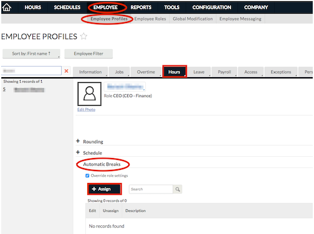Click the Automatic Breaks section header
The width and height of the screenshot is (314, 234).
click(x=102, y=164)
